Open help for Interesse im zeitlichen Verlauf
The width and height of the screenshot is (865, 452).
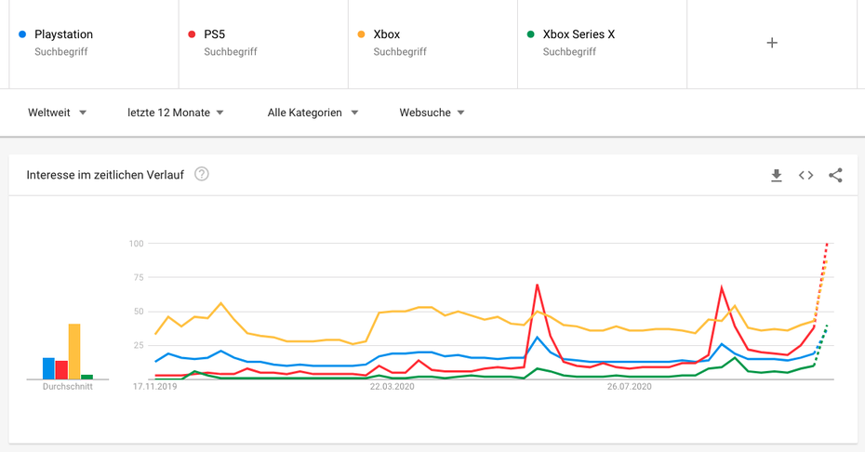201,175
